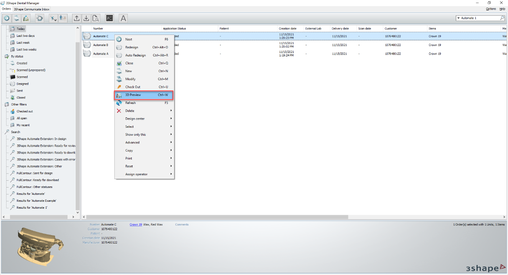The height and width of the screenshot is (275, 508).
Task: Select the Automate B order row
Action: [100, 44]
